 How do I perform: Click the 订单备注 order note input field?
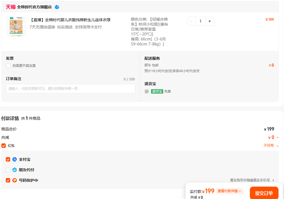click(x=70, y=88)
